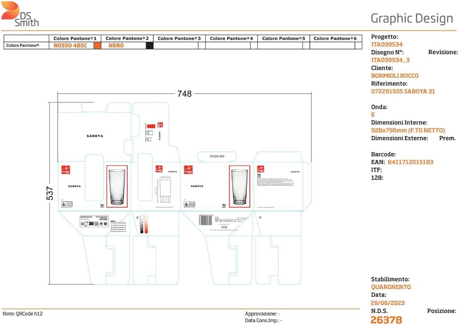Click the client name BORMIOLI ROCCO
The width and height of the screenshot is (459, 325).
coord(394,76)
